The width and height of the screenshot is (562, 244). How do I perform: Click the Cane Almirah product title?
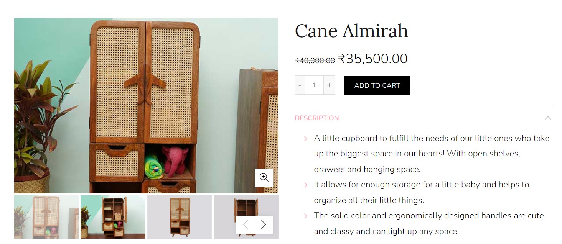click(351, 31)
